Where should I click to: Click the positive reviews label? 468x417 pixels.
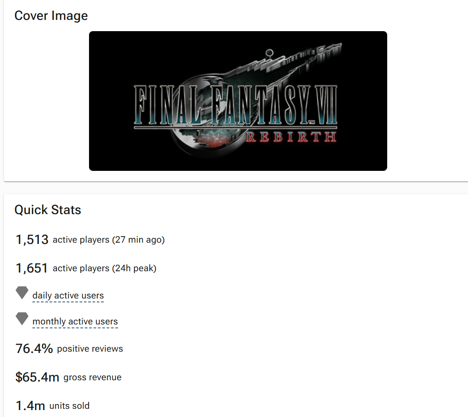[x=90, y=349]
